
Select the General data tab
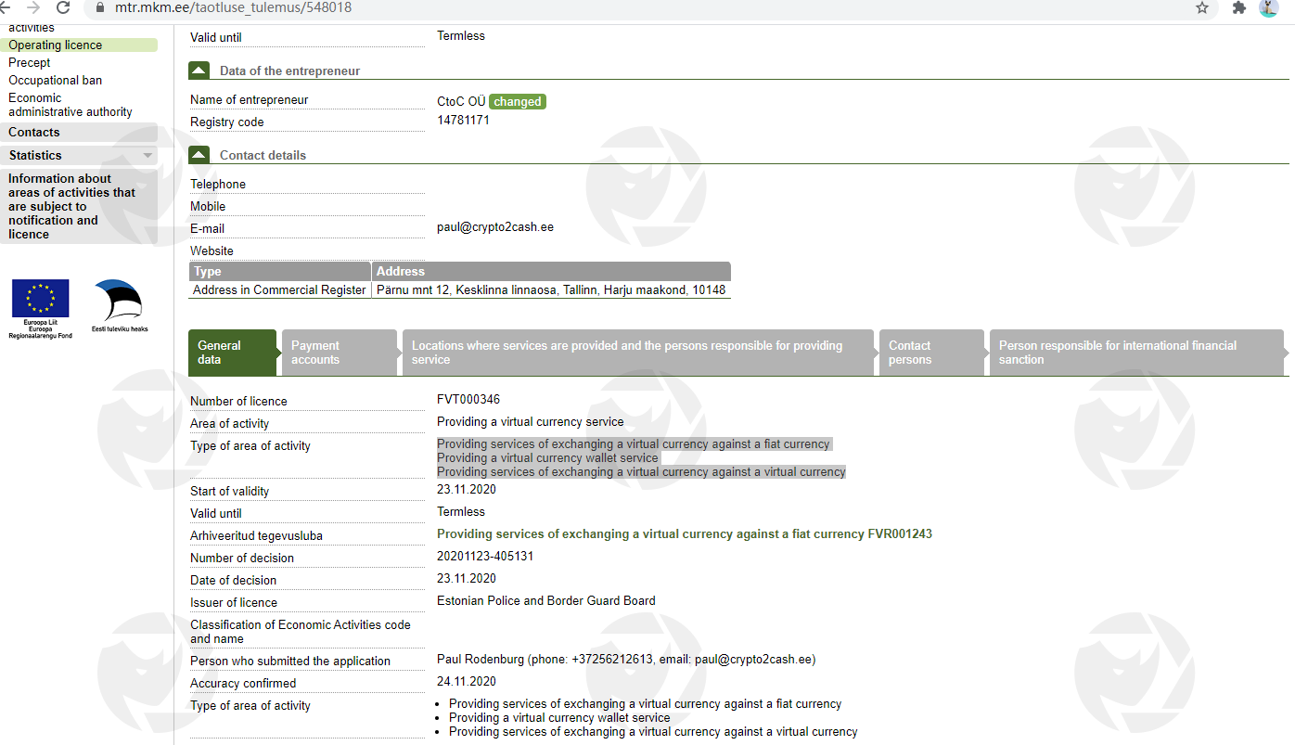coord(232,353)
